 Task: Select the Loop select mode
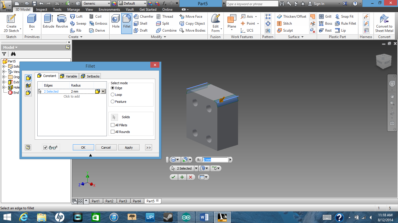pos(113,94)
